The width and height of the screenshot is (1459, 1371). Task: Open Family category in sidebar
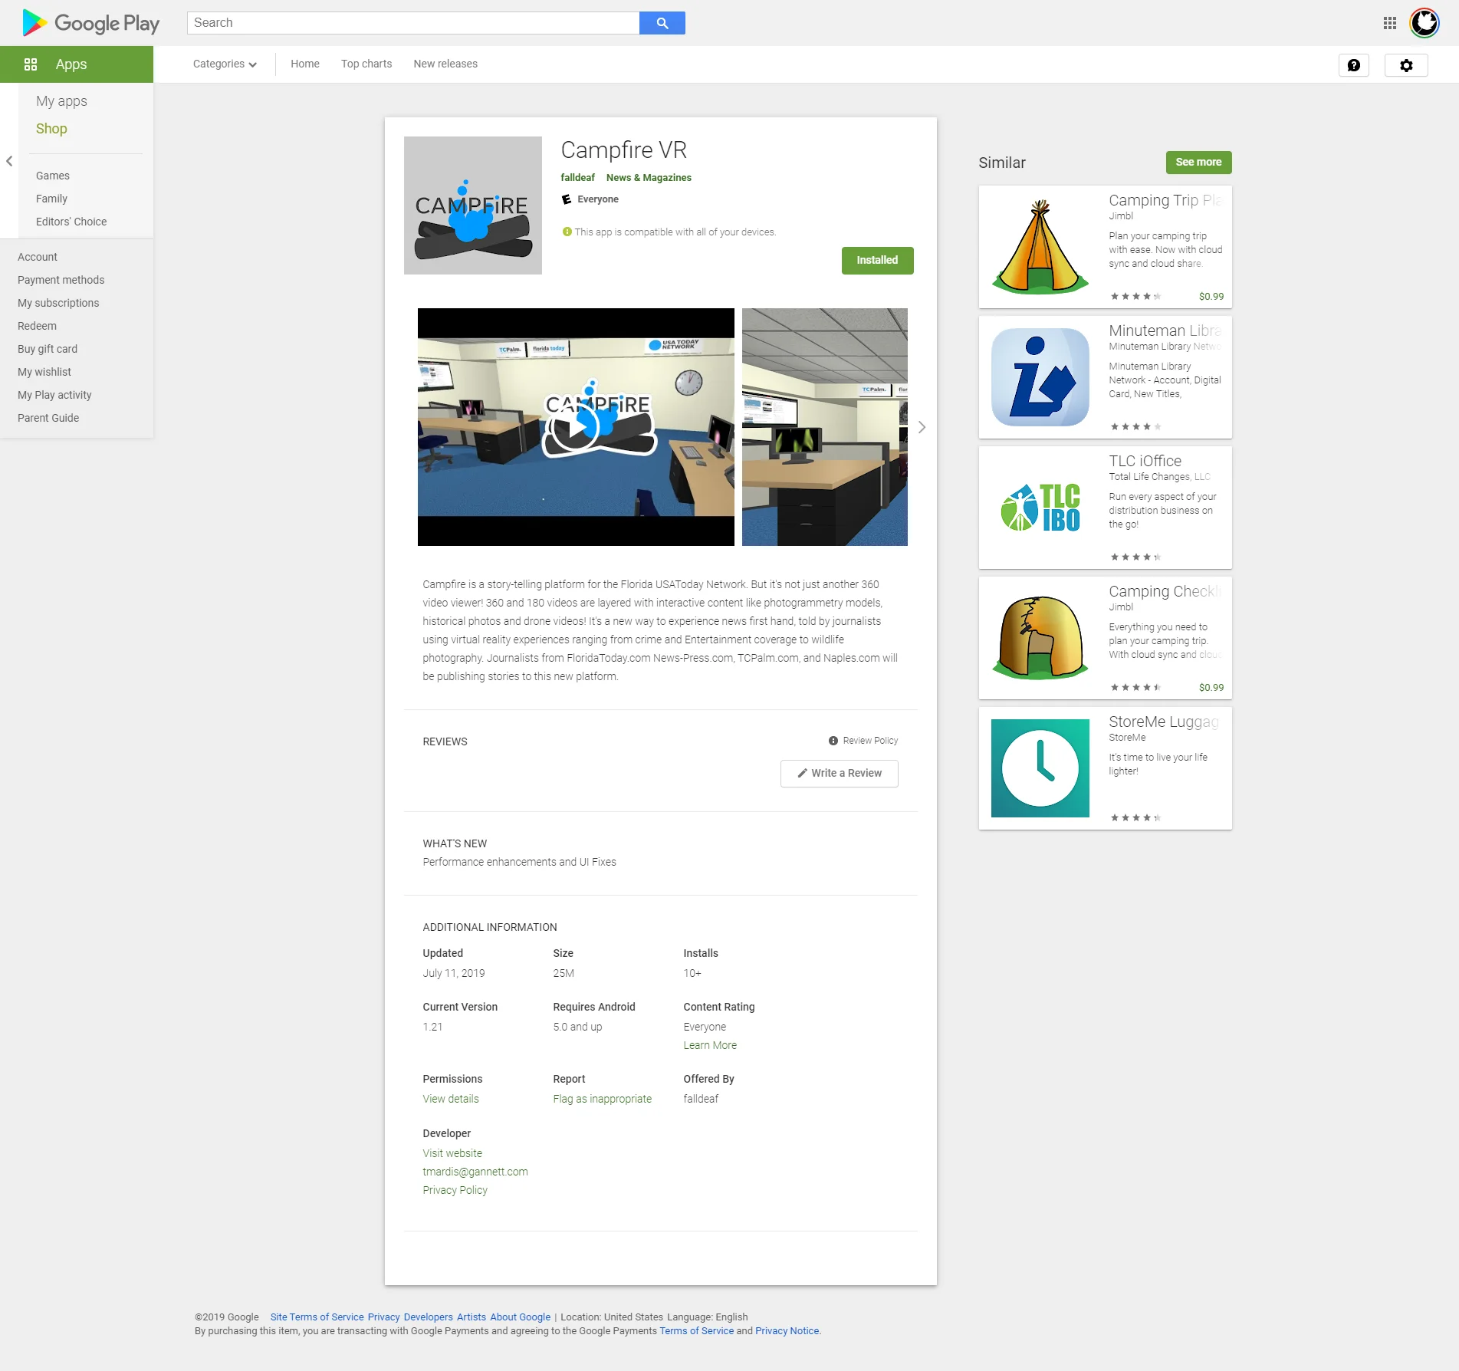(51, 199)
